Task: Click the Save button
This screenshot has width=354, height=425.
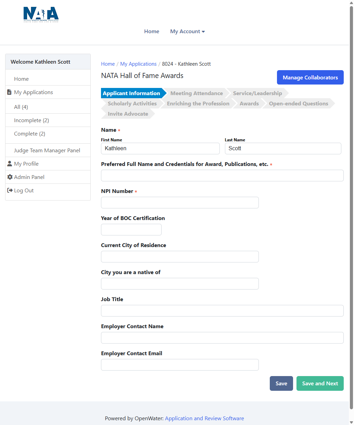Action: coord(281,384)
